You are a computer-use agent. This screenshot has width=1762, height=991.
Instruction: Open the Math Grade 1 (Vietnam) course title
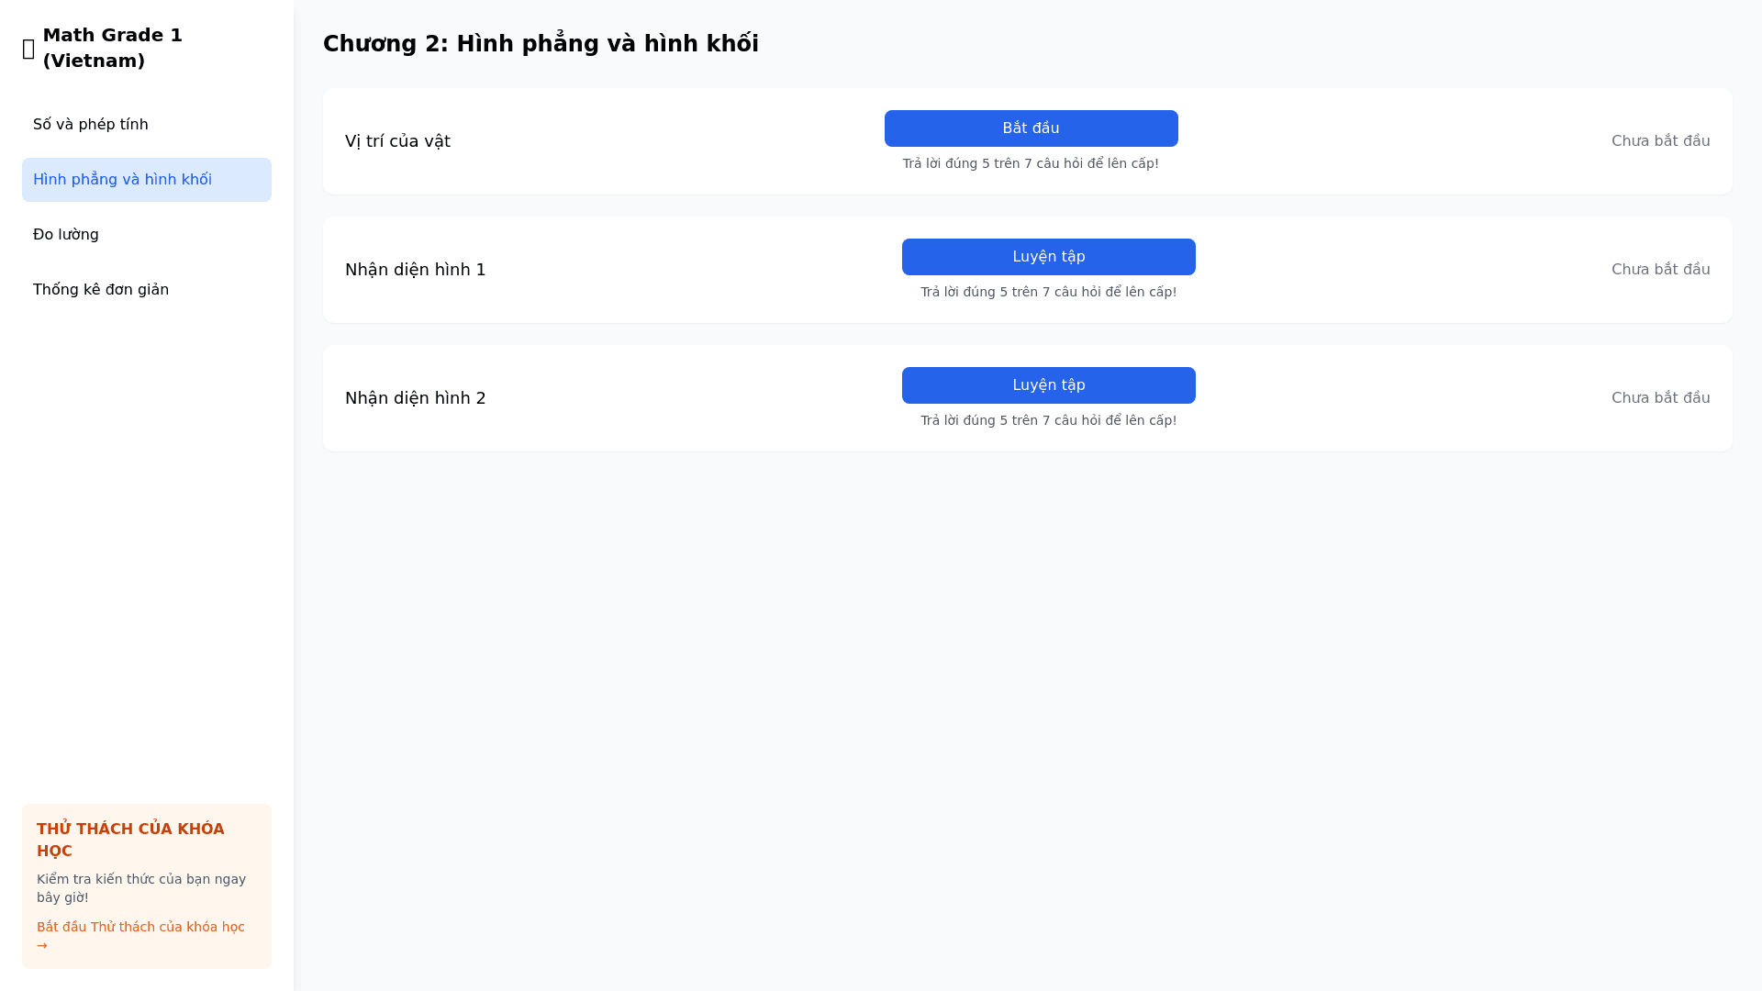(112, 48)
